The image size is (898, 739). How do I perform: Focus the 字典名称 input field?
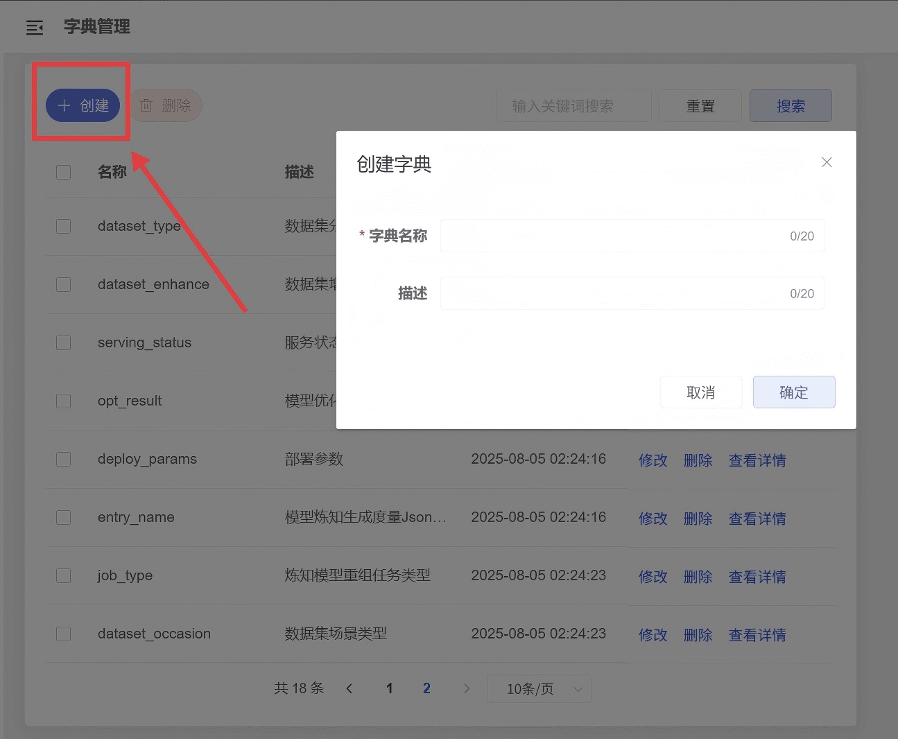tap(610, 236)
